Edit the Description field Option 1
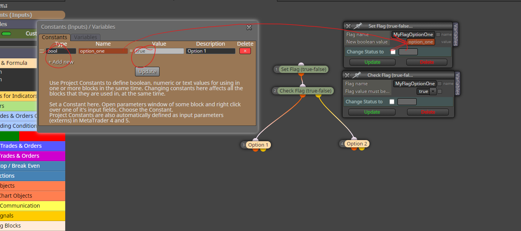 (x=210, y=51)
